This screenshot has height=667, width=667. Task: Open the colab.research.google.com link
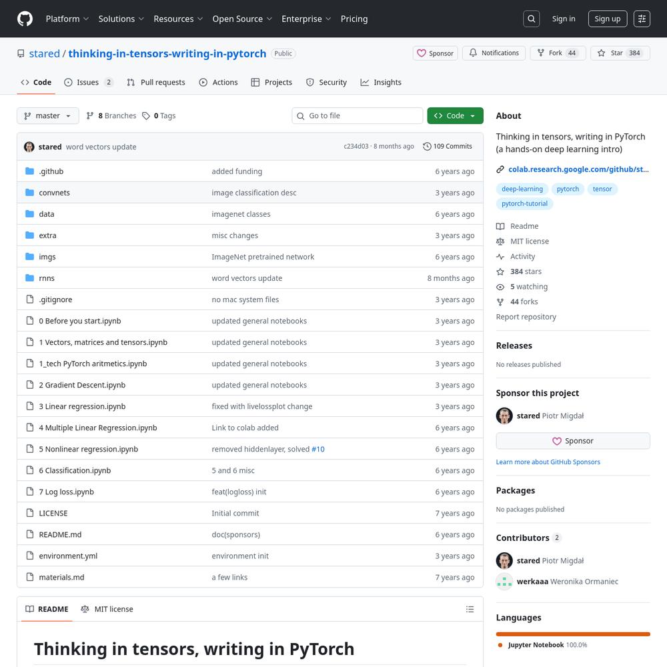point(578,169)
